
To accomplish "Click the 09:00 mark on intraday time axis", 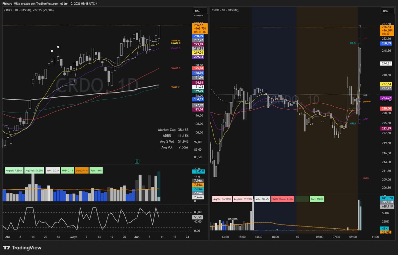I will point(353,237).
